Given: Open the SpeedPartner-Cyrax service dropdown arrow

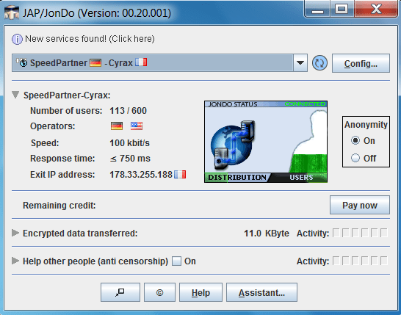Looking at the screenshot, I should click(300, 63).
